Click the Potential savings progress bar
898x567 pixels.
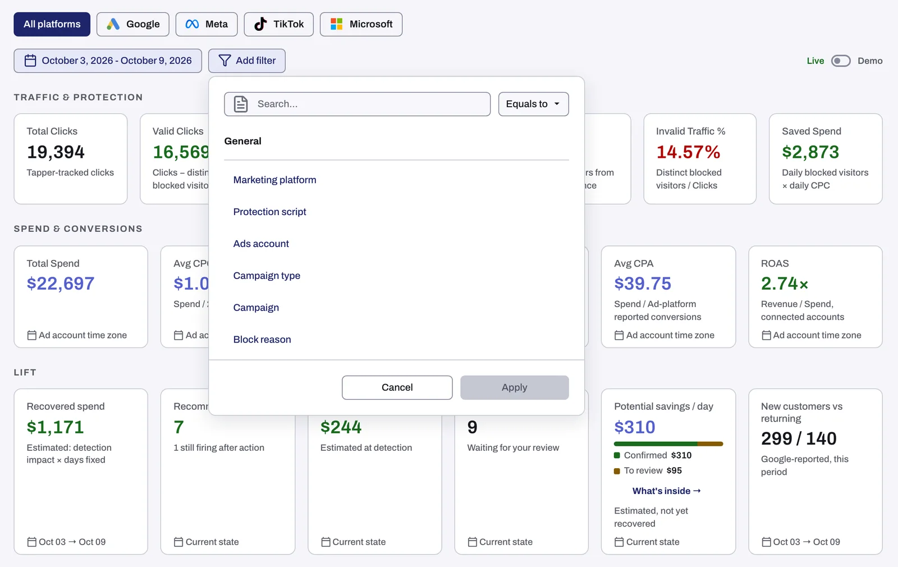pos(668,444)
